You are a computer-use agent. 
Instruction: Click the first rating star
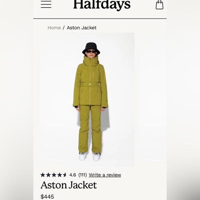[43, 175]
